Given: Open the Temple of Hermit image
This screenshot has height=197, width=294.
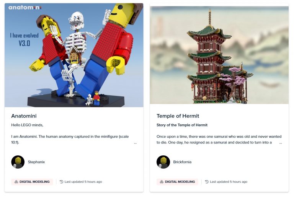Looking at the screenshot, I should (x=219, y=55).
